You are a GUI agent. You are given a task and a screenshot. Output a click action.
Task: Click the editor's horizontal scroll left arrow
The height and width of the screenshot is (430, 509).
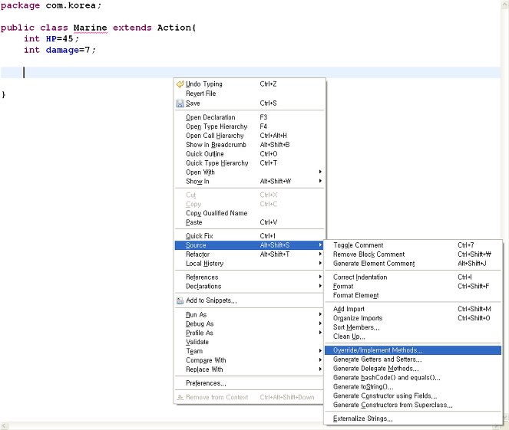pos(4,425)
